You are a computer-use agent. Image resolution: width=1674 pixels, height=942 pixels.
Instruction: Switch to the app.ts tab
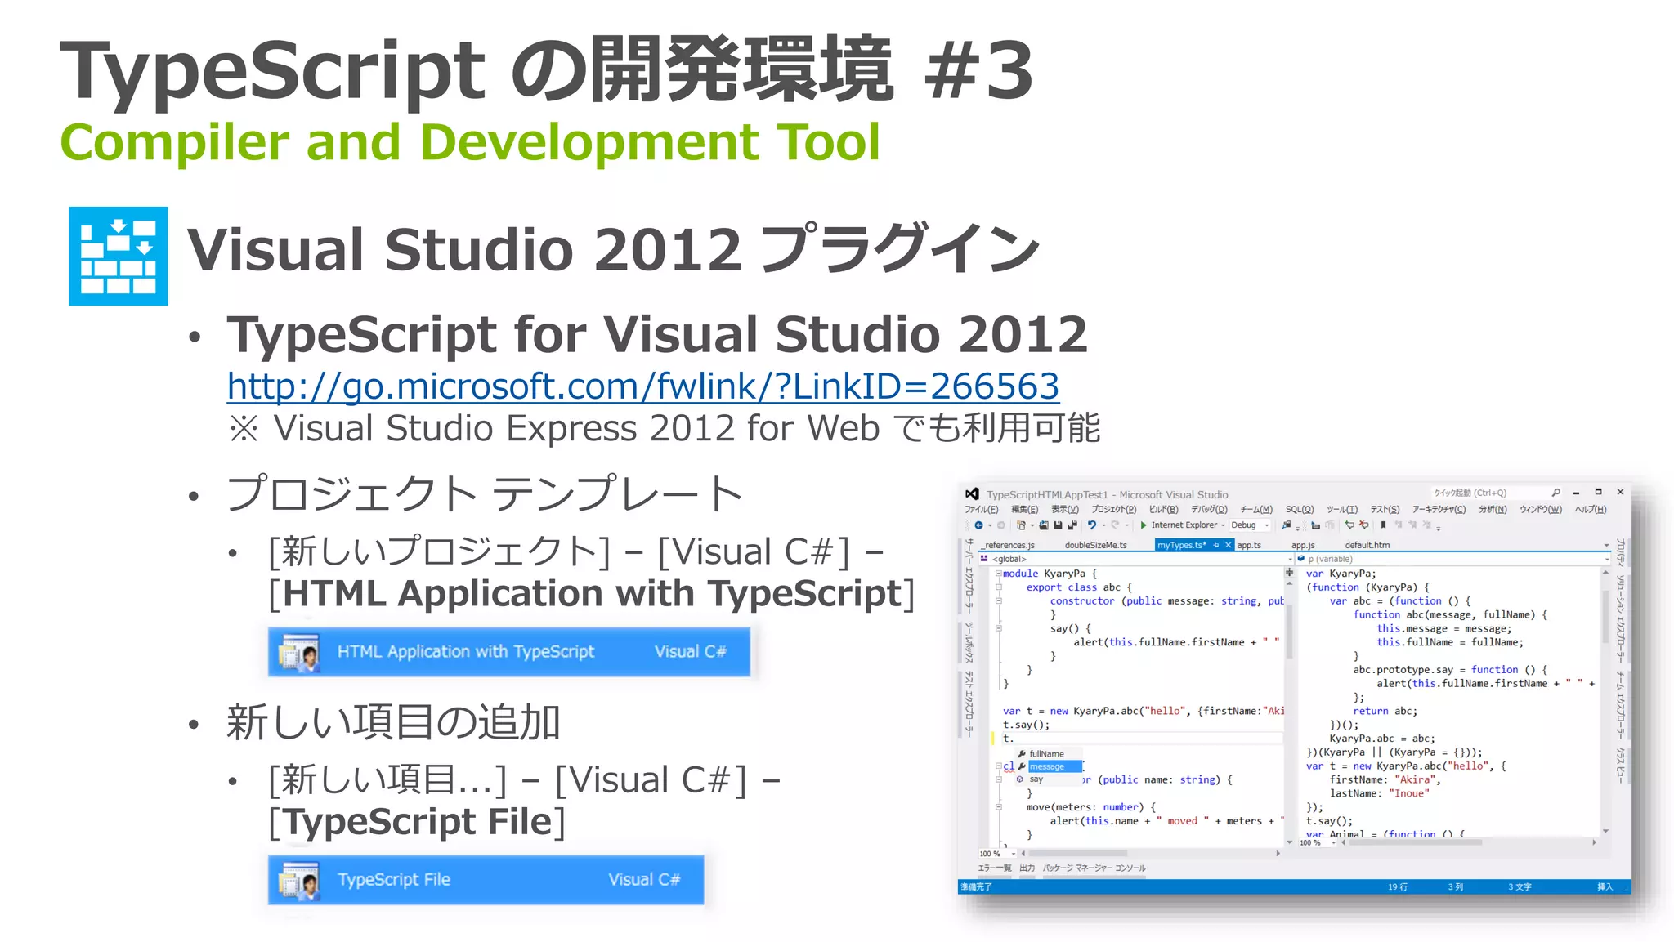click(x=1249, y=545)
